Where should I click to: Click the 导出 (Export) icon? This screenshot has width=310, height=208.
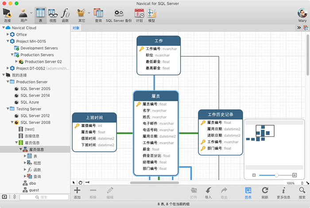[224, 190]
